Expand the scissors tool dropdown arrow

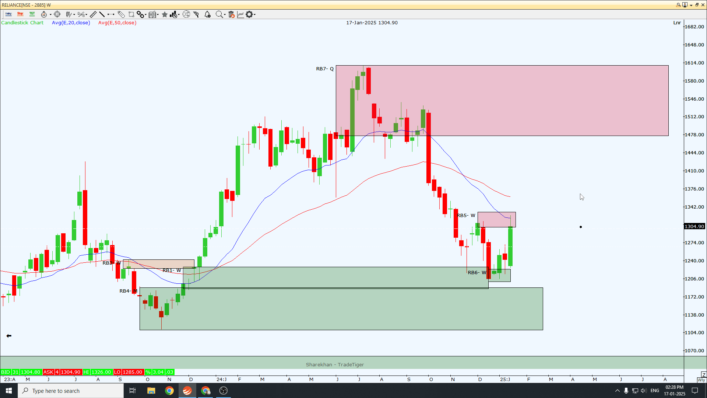click(87, 15)
